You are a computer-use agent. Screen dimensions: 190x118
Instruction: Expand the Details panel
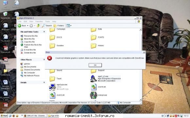point(44,82)
